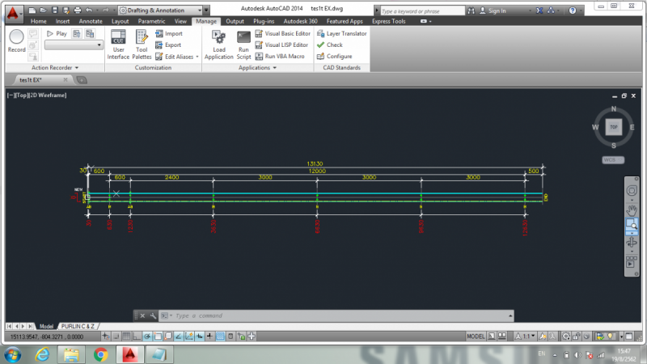
Task: Open the Visual LISP Editor
Action: coord(281,44)
